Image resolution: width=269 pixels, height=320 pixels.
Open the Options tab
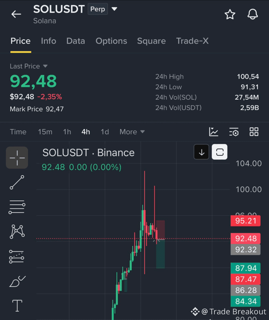click(111, 41)
